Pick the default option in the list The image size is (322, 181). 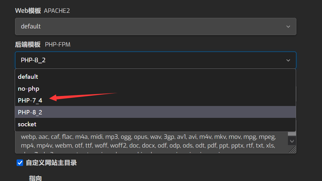pos(28,77)
